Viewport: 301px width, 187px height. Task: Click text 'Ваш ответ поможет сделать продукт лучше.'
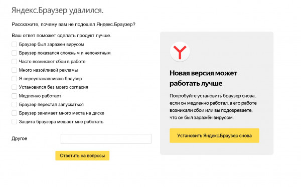[61, 36]
